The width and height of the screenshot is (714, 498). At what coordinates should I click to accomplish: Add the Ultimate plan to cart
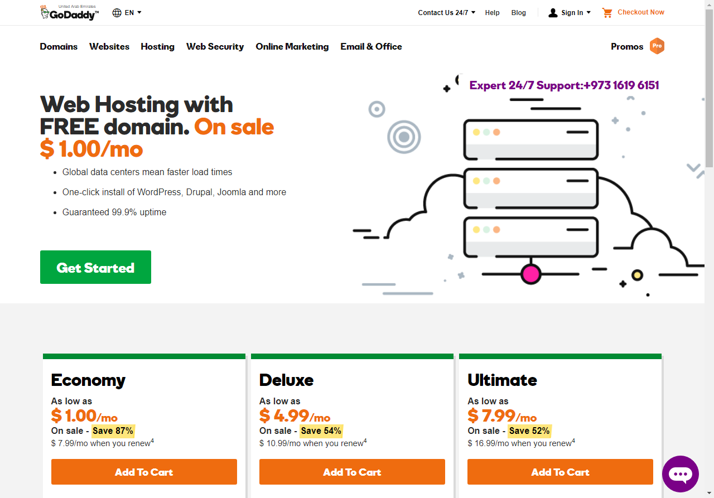click(x=560, y=472)
